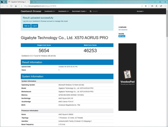Add page to favorites with the star icon

(x=146, y=6)
